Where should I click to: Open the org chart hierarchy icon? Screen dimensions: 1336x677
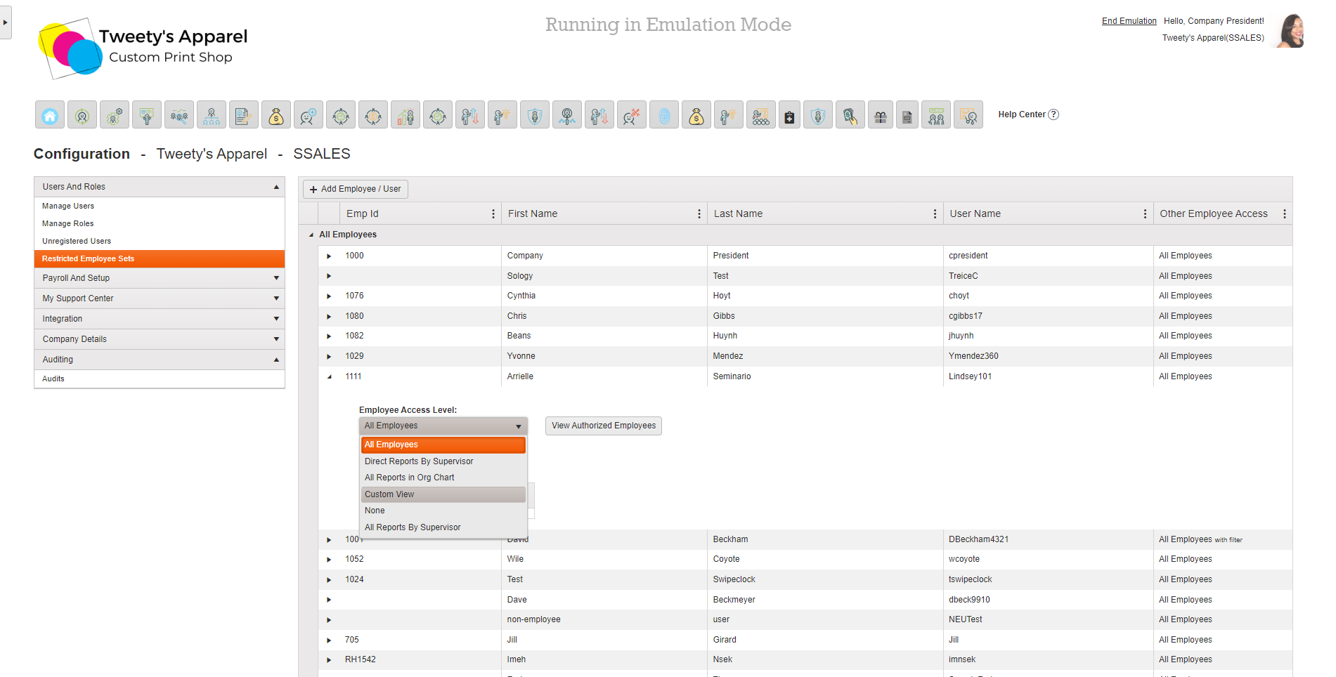[x=212, y=115]
